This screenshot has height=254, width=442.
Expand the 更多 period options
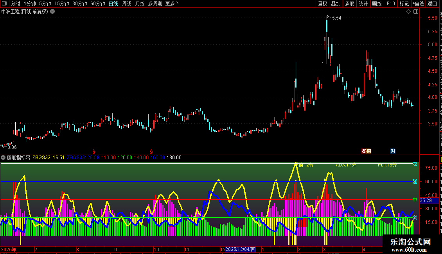tap(172, 4)
